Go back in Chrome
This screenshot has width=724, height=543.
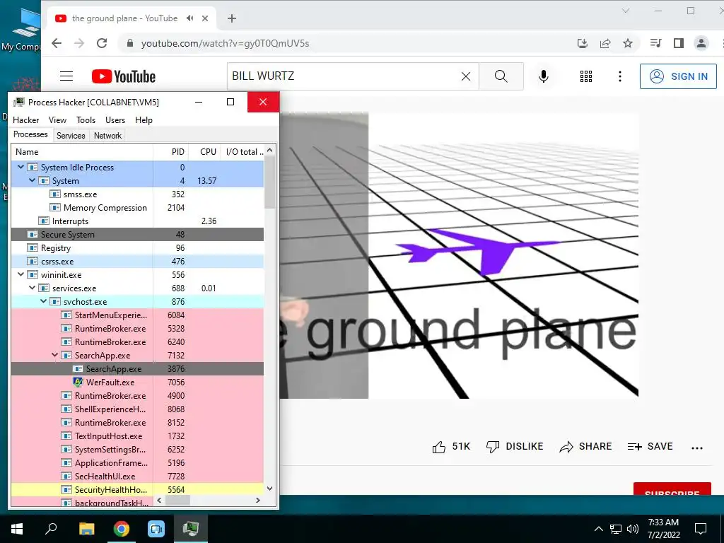[57, 43]
